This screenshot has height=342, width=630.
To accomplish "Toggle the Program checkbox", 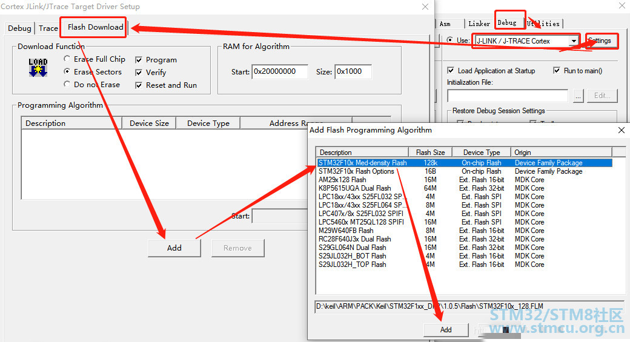I will 139,60.
